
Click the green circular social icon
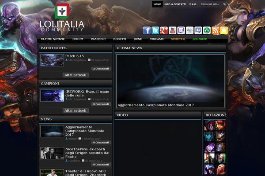click(x=207, y=30)
